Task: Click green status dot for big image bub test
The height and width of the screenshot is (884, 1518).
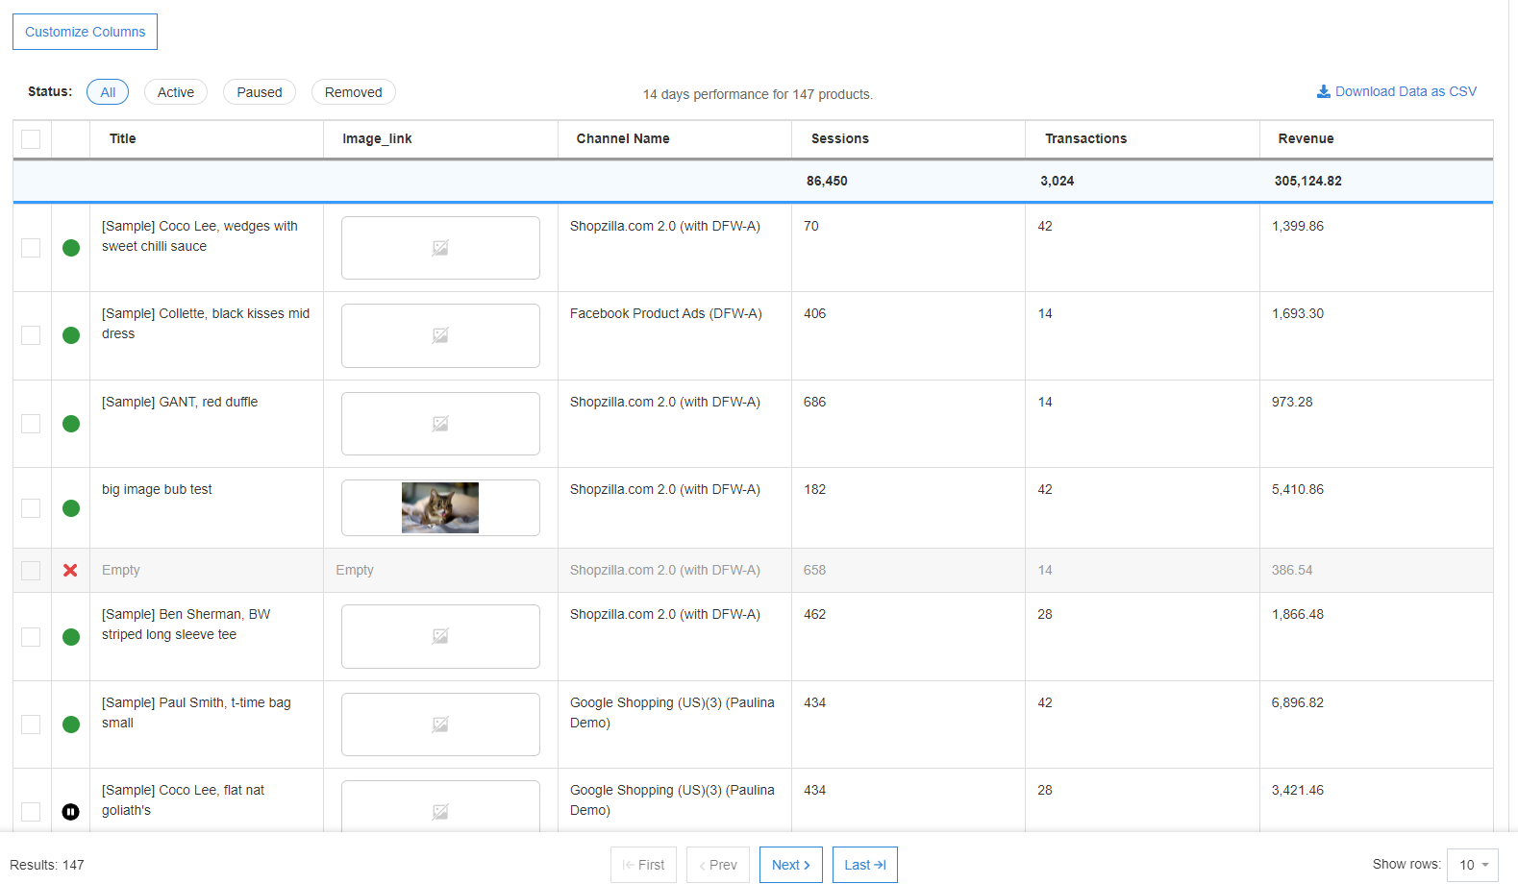Action: pos(71,508)
